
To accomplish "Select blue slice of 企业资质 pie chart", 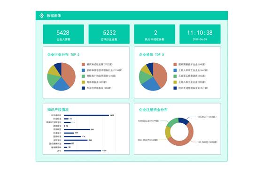I will (151, 84).
